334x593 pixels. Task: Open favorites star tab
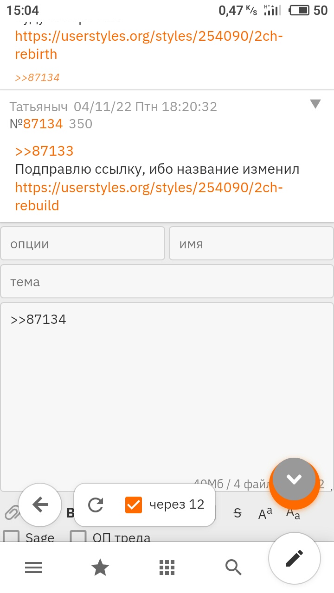[x=100, y=567]
